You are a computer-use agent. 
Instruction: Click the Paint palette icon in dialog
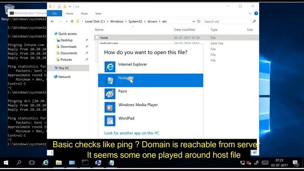(110, 94)
